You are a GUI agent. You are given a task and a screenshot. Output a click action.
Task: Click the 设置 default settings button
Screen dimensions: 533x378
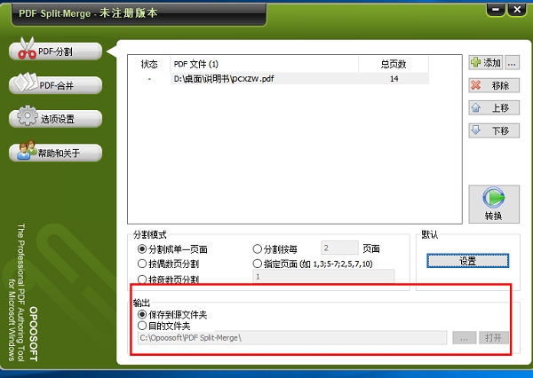click(468, 261)
